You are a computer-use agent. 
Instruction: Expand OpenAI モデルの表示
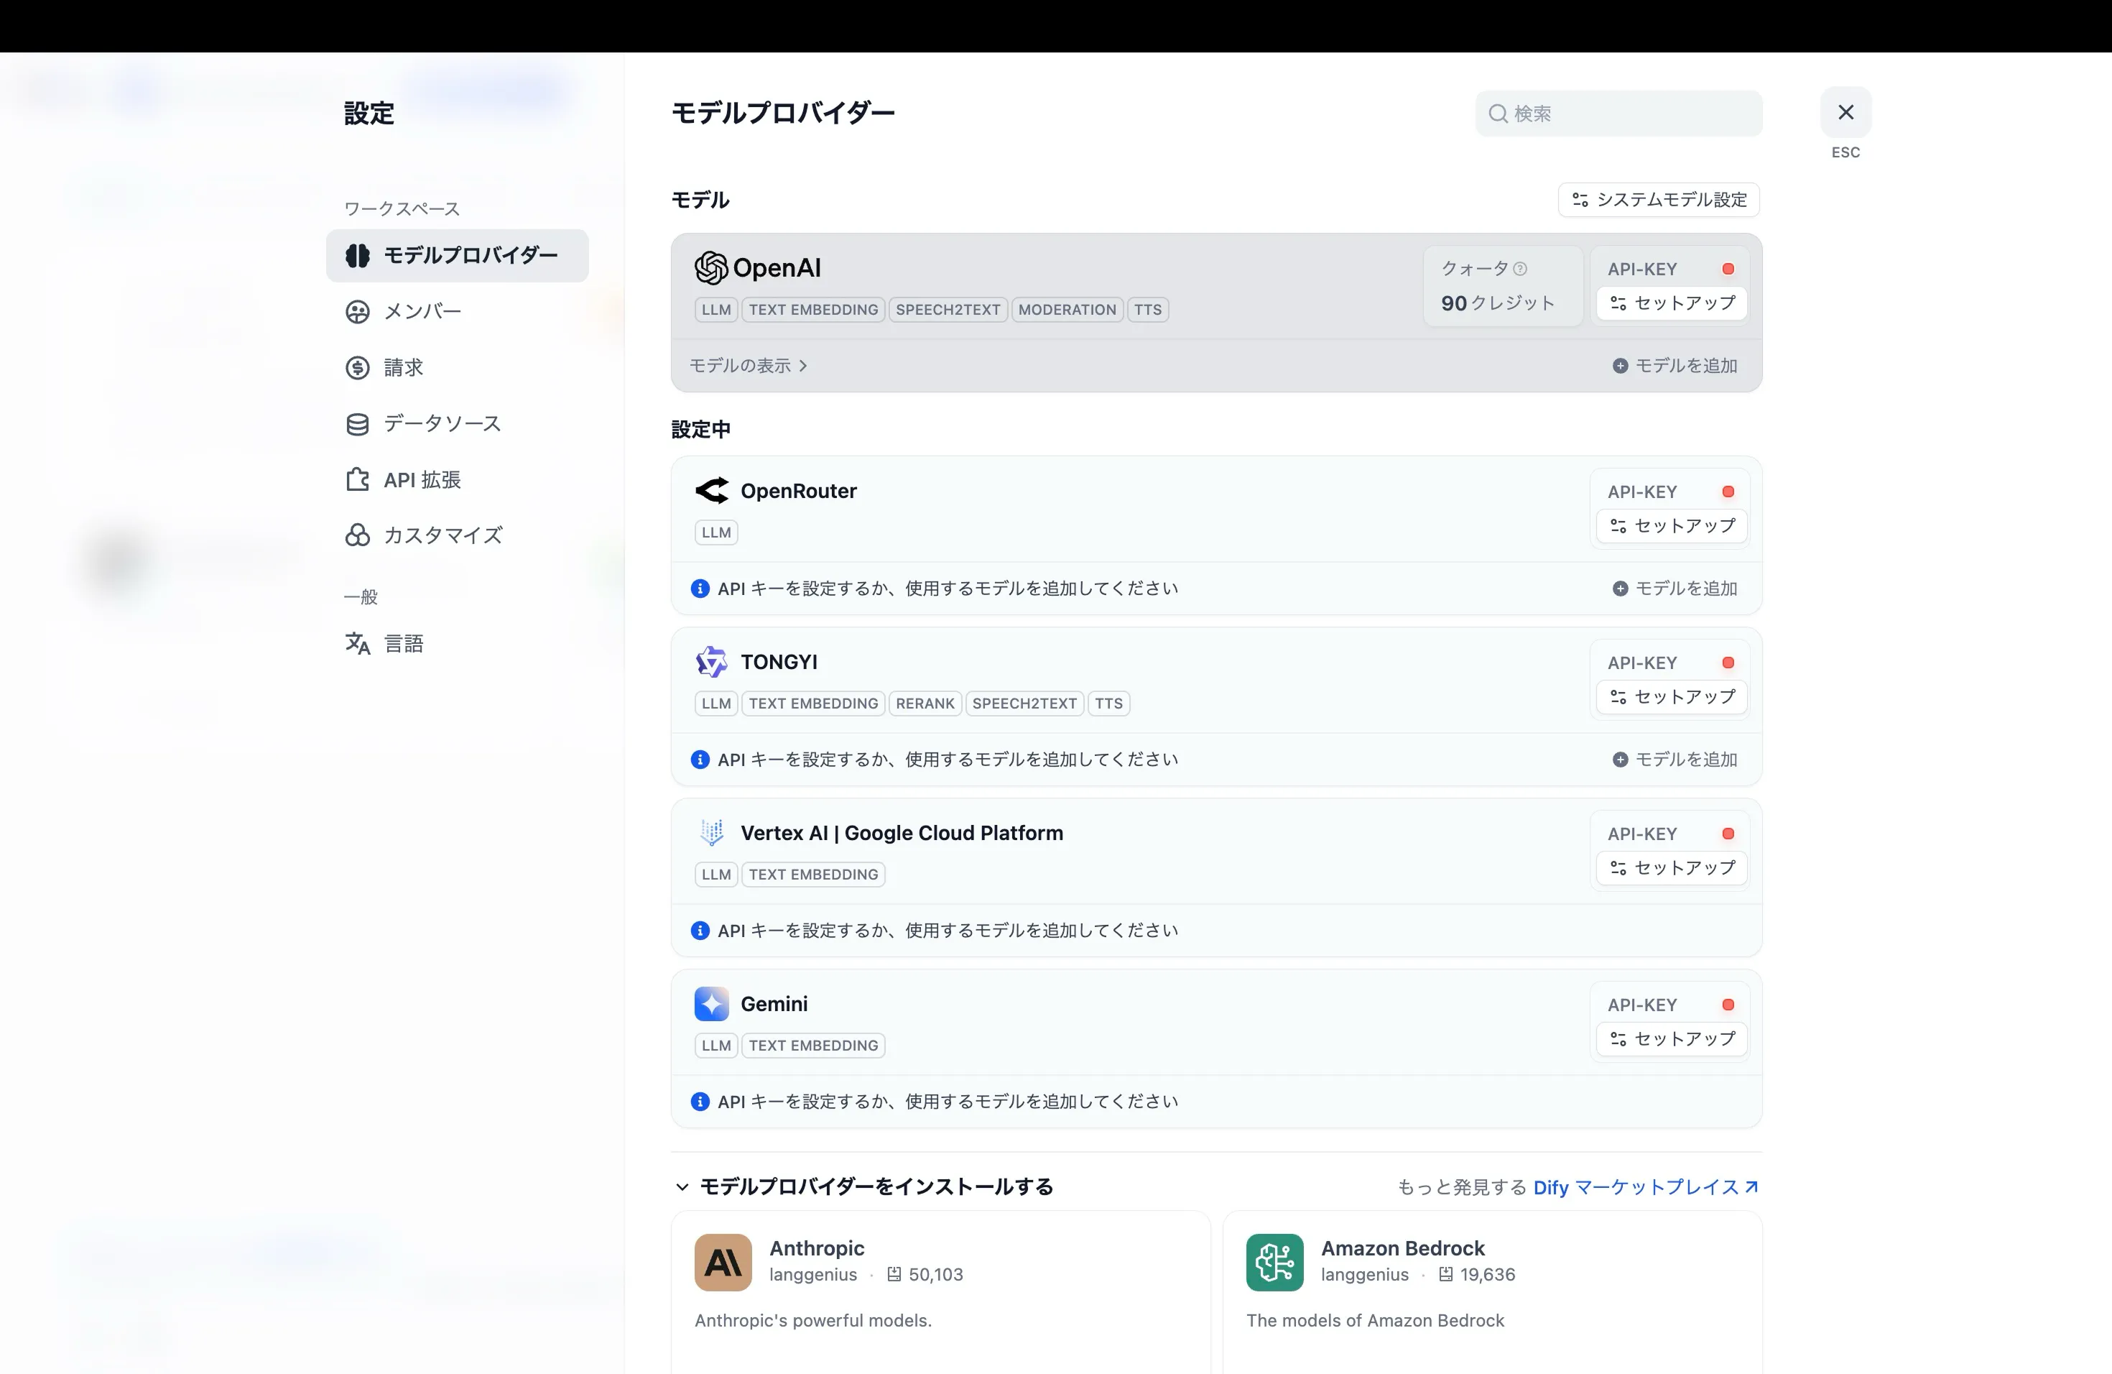tap(748, 366)
